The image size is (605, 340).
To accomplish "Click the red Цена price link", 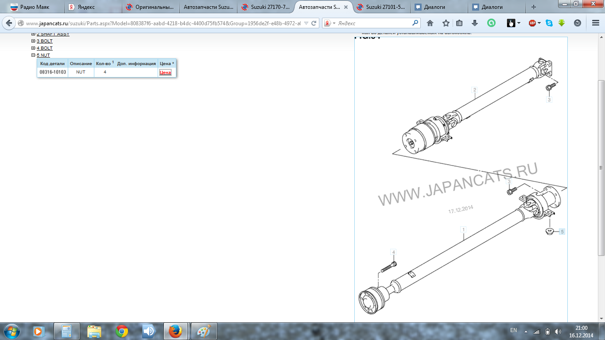I will click(165, 72).
